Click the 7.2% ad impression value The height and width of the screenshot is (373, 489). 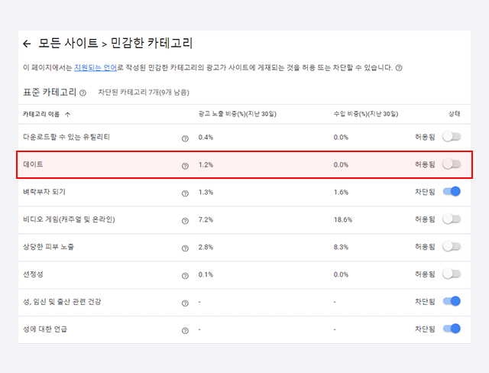[x=206, y=219]
